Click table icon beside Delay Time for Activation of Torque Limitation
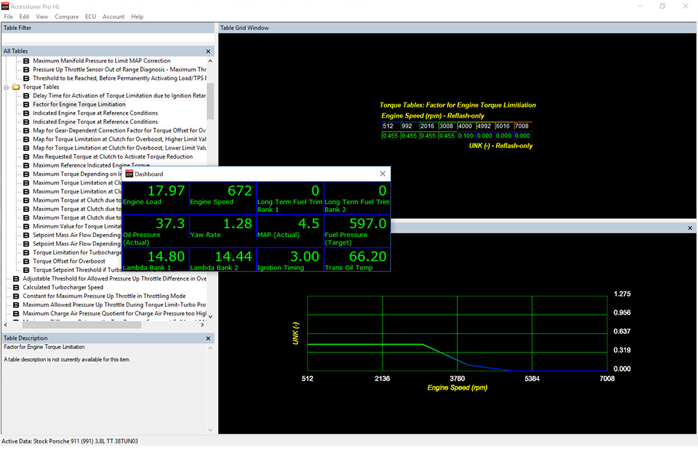698x459 pixels. (26, 96)
